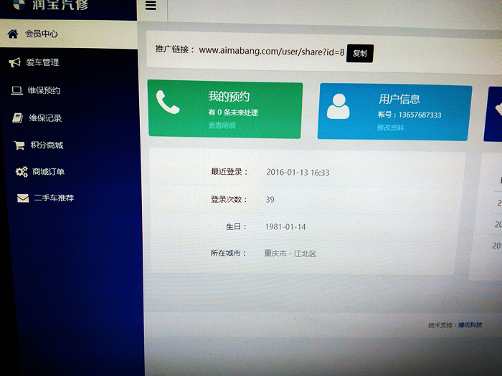The width and height of the screenshot is (502, 376).
Task: Click the 复制 button to copy link
Action: coord(360,54)
